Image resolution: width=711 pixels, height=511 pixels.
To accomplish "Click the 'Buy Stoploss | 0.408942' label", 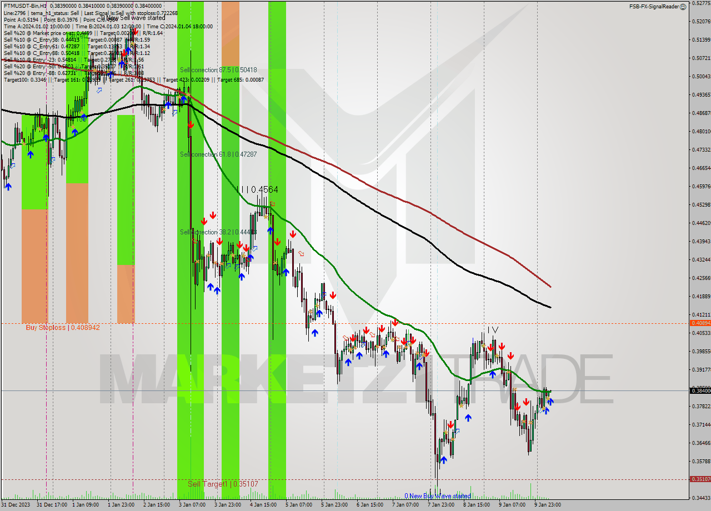I will pos(63,328).
